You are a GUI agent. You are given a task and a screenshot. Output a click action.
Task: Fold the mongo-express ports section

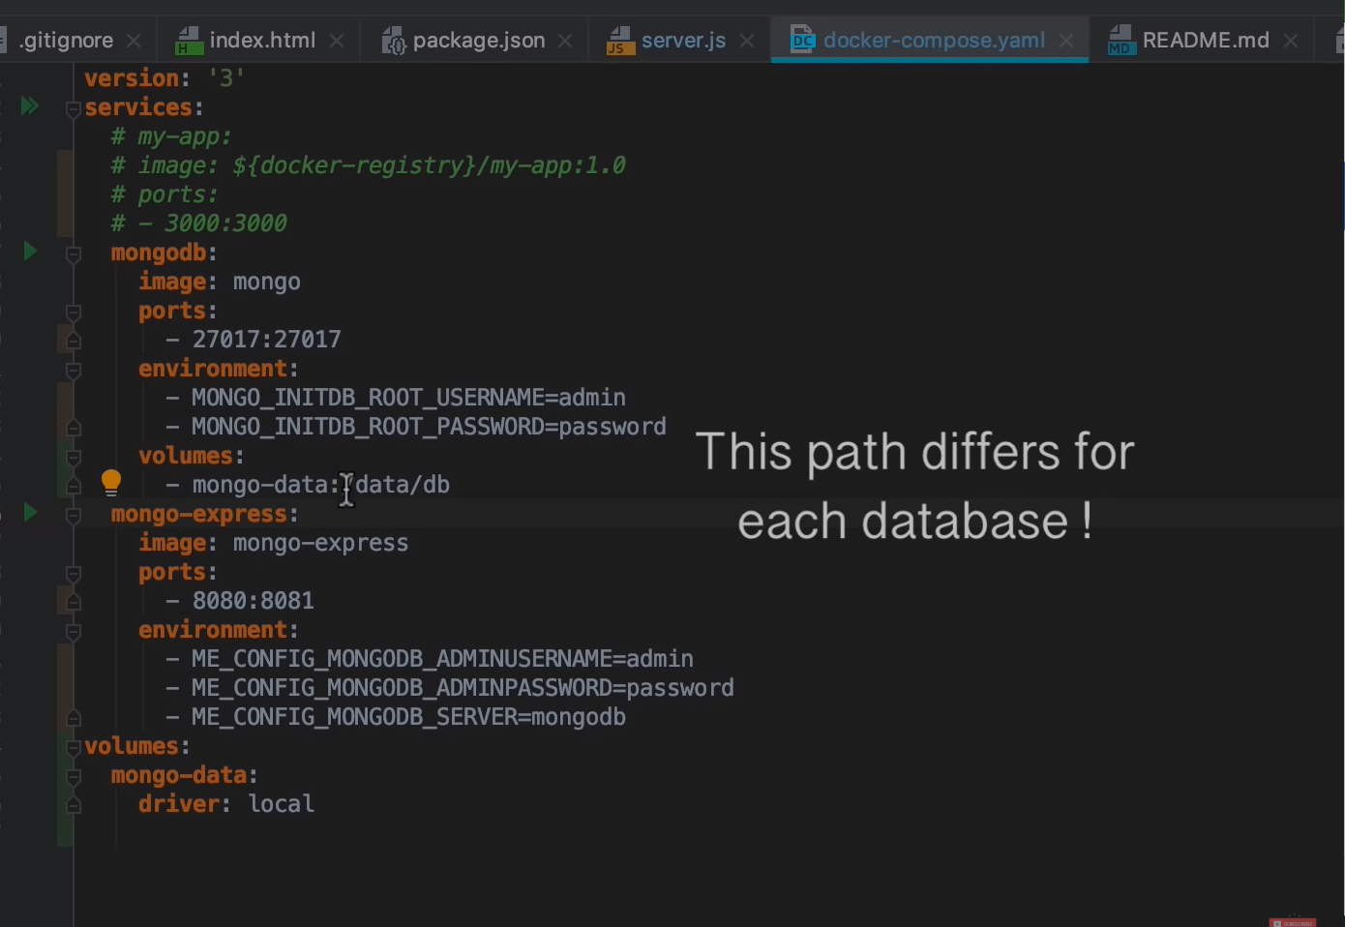tap(73, 573)
